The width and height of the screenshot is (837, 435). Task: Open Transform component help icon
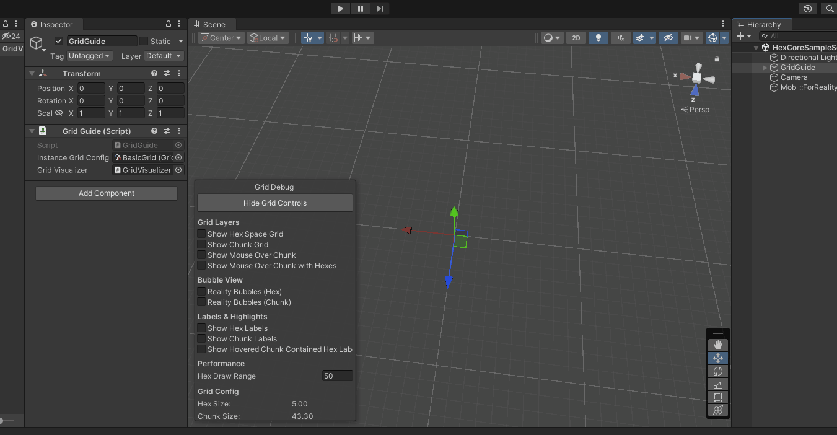click(x=154, y=73)
